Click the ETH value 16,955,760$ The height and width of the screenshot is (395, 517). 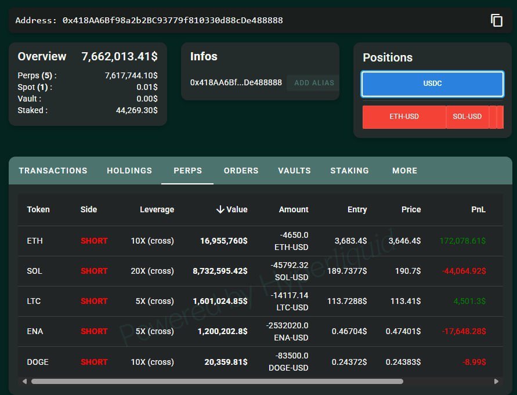pyautogui.click(x=224, y=241)
